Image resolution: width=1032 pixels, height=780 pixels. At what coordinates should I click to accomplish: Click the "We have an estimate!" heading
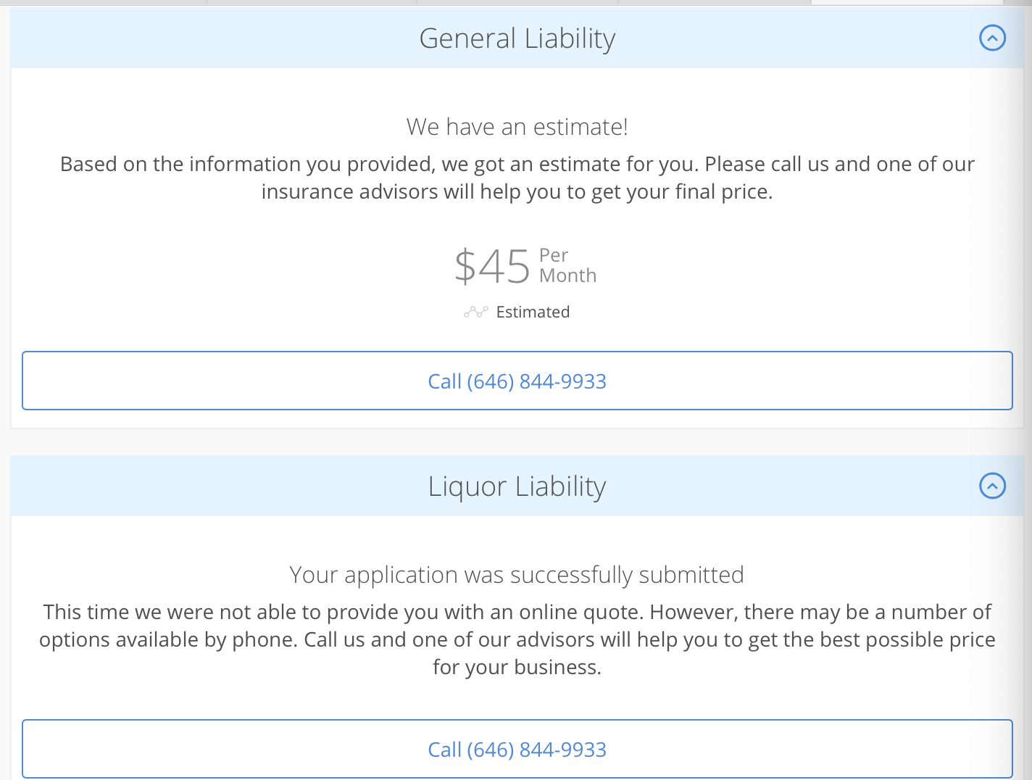click(517, 127)
